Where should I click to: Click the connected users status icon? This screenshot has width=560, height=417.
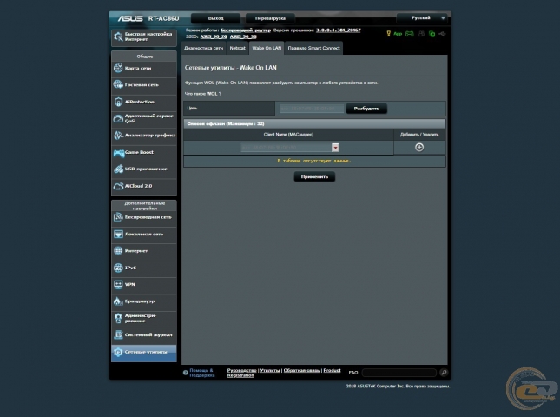pos(421,34)
